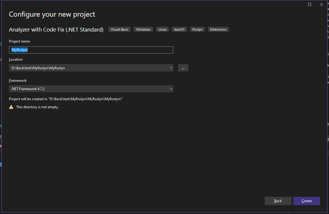Click the Linux tag
329x214 pixels.
[162, 29]
